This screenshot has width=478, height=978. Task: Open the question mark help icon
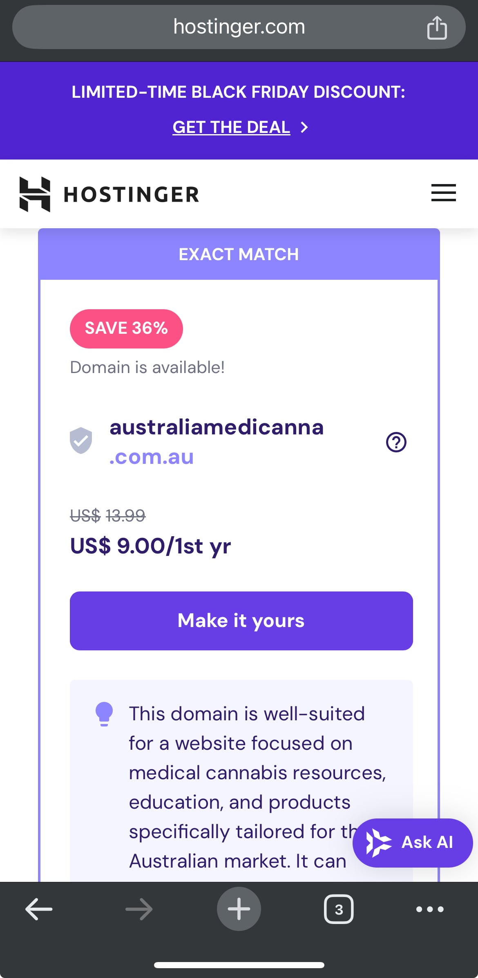click(x=396, y=442)
